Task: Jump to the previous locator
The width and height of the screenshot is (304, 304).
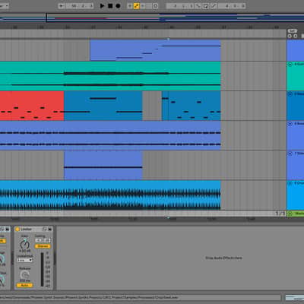Action: tap(290, 36)
